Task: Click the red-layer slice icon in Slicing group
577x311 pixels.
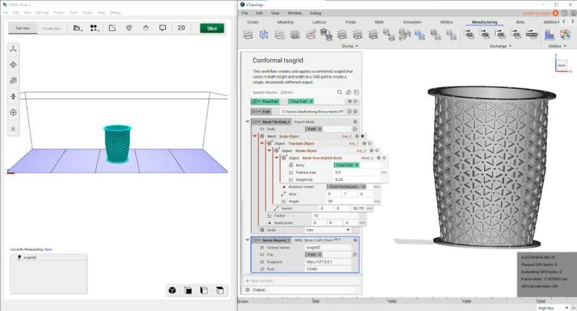Action: (311, 34)
